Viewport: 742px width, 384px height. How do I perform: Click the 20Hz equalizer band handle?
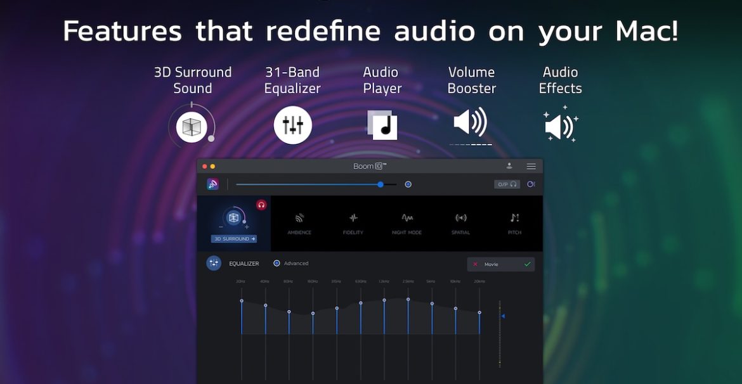click(x=242, y=301)
